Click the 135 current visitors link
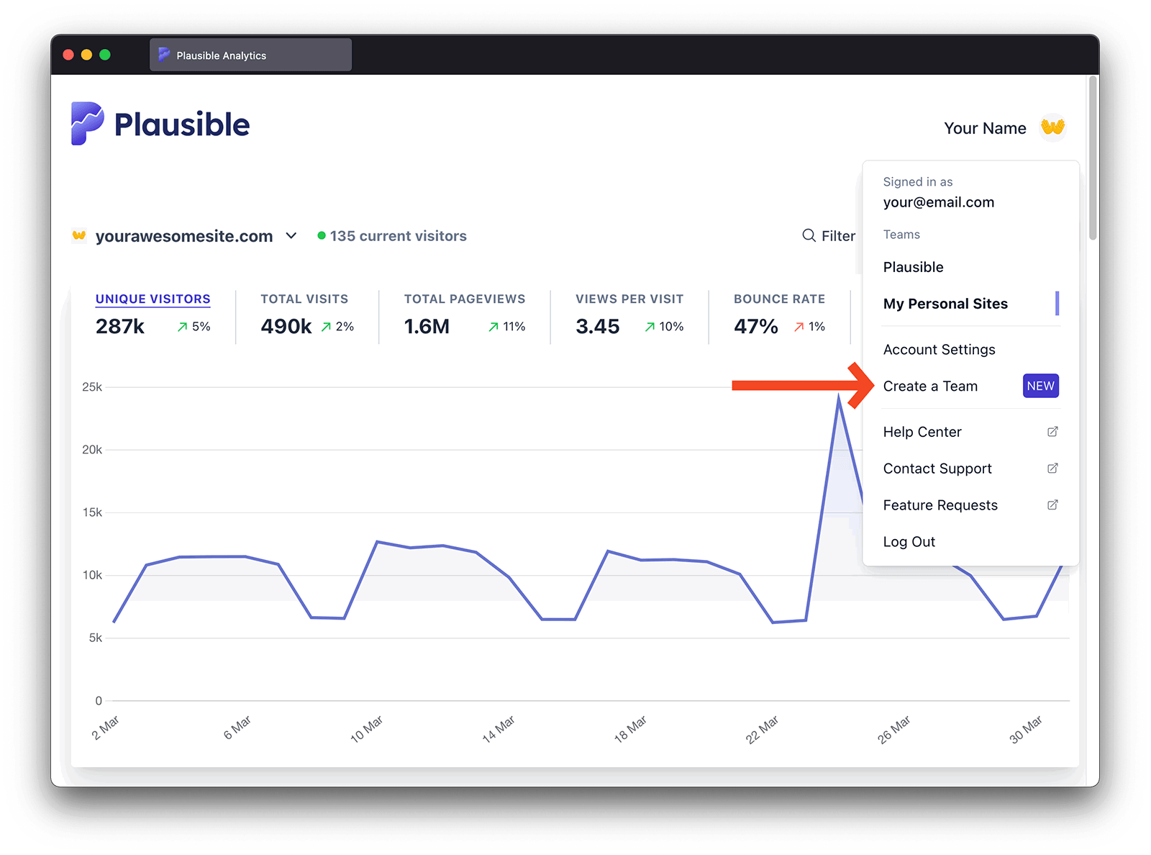Image resolution: width=1151 pixels, height=855 pixels. pyautogui.click(x=398, y=236)
